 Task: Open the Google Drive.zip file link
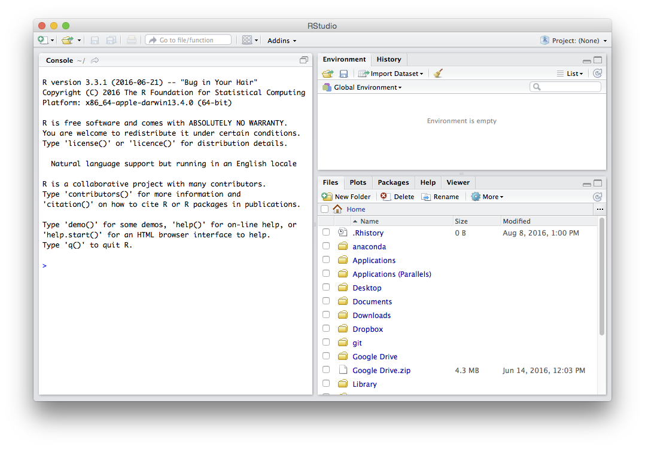pos(381,371)
